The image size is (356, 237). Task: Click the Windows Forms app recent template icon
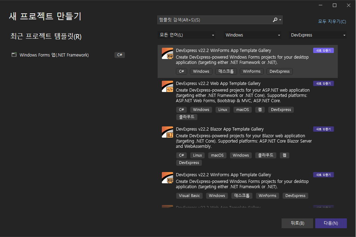click(14, 55)
